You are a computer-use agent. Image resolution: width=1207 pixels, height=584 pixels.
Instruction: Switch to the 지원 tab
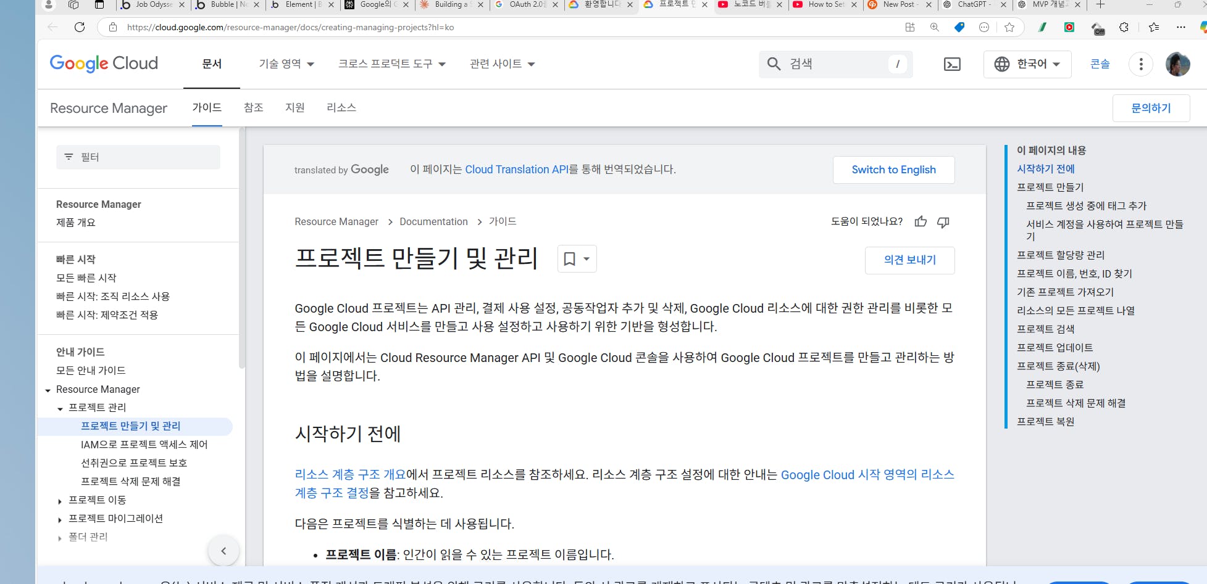(x=295, y=108)
